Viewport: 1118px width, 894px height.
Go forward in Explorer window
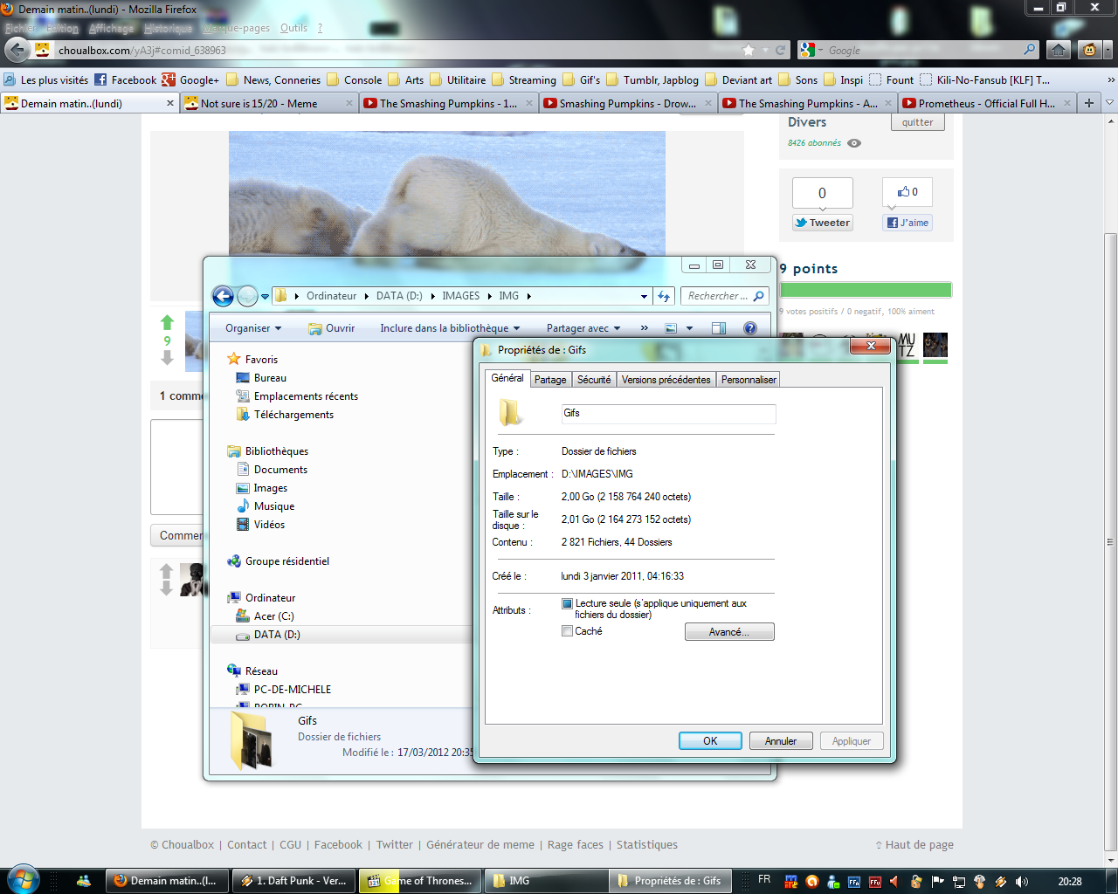(247, 296)
